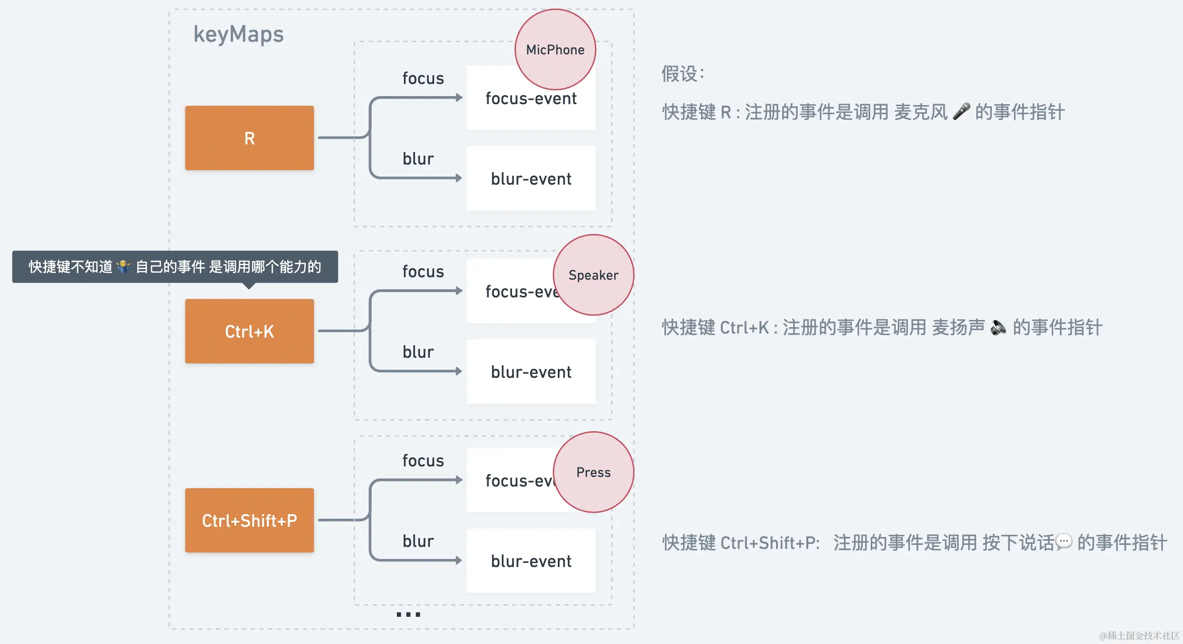
Task: Click the orange Ctrl+Shift+P shortcut box
Action: pos(249,520)
